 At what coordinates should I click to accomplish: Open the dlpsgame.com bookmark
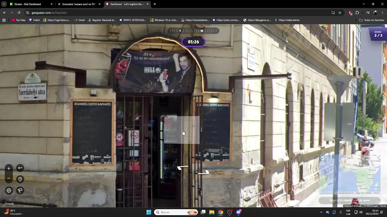tap(257, 20)
